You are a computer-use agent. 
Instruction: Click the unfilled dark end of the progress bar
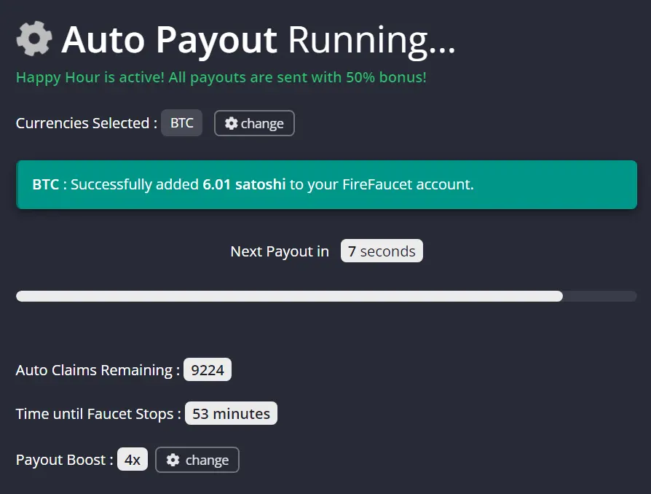599,297
